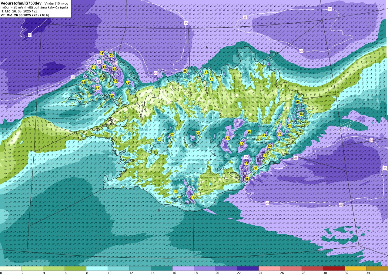Click the 14–16 m/s dark teal legend swatch
Viewport: 388px width, 275px height.
(x=162, y=268)
